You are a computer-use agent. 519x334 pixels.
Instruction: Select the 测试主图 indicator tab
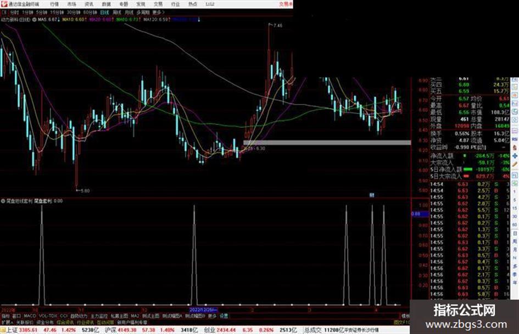150,316
